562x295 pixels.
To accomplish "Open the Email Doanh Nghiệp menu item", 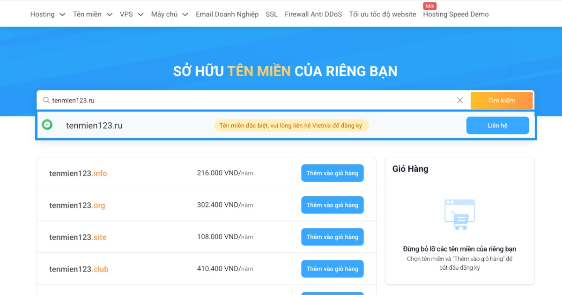I will click(227, 14).
